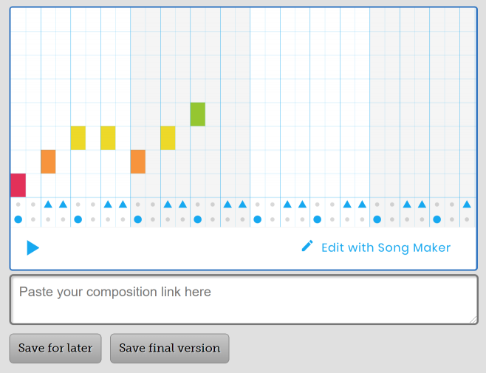Open the Edit with Song Maker link
The height and width of the screenshot is (373, 486).
pos(385,247)
